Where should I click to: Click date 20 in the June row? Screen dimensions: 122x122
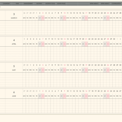[99, 91]
